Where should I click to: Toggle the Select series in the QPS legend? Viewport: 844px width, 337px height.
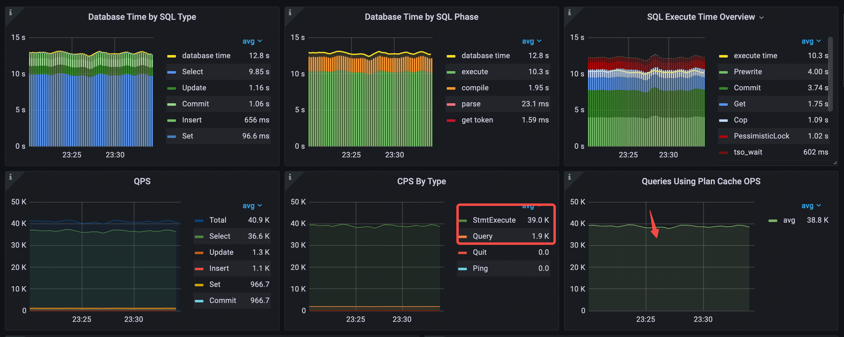[220, 236]
